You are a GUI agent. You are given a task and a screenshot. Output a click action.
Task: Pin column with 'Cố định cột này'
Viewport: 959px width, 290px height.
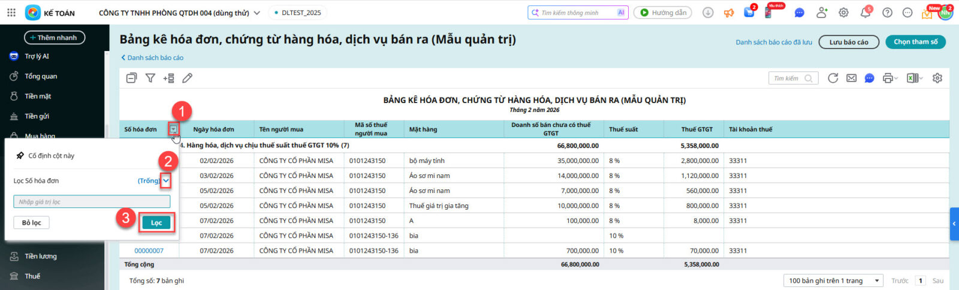[51, 156]
